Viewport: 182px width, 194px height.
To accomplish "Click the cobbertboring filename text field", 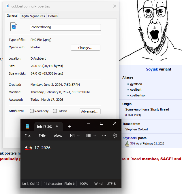I will tap(65, 27).
